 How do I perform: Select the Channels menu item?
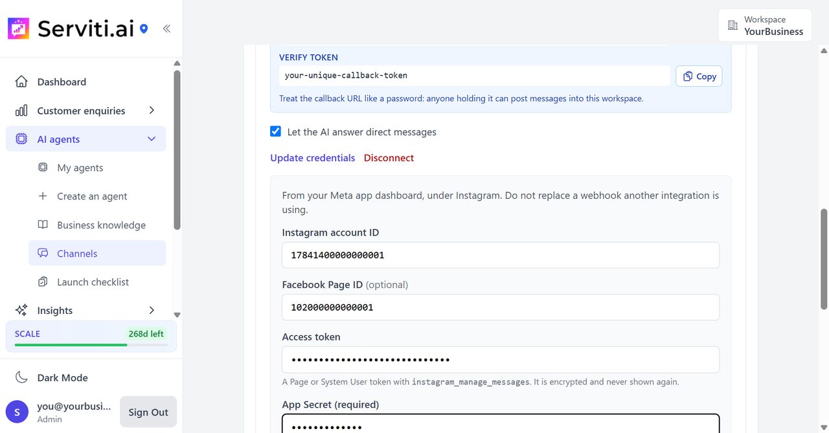point(97,253)
